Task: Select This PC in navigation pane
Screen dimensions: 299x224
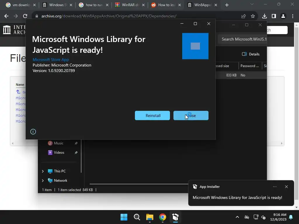Action: pos(60,171)
